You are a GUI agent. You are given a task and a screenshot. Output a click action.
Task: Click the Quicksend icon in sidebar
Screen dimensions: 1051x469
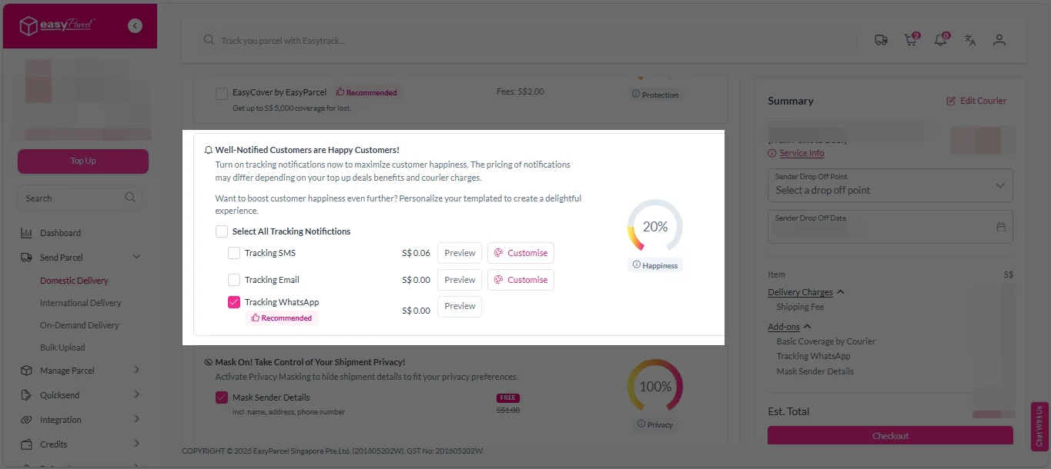point(26,395)
